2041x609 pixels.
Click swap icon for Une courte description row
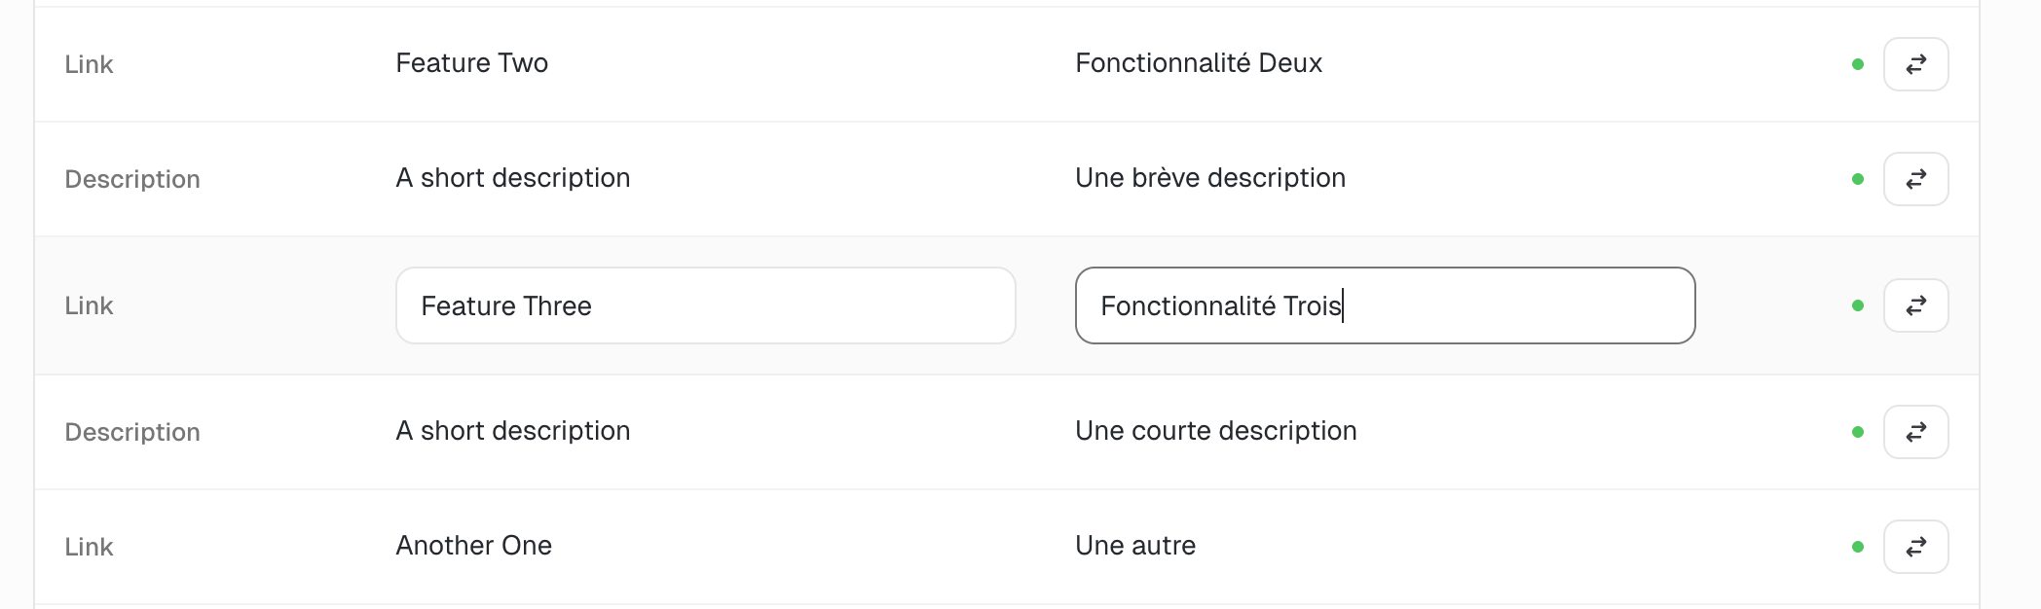coord(1915,432)
